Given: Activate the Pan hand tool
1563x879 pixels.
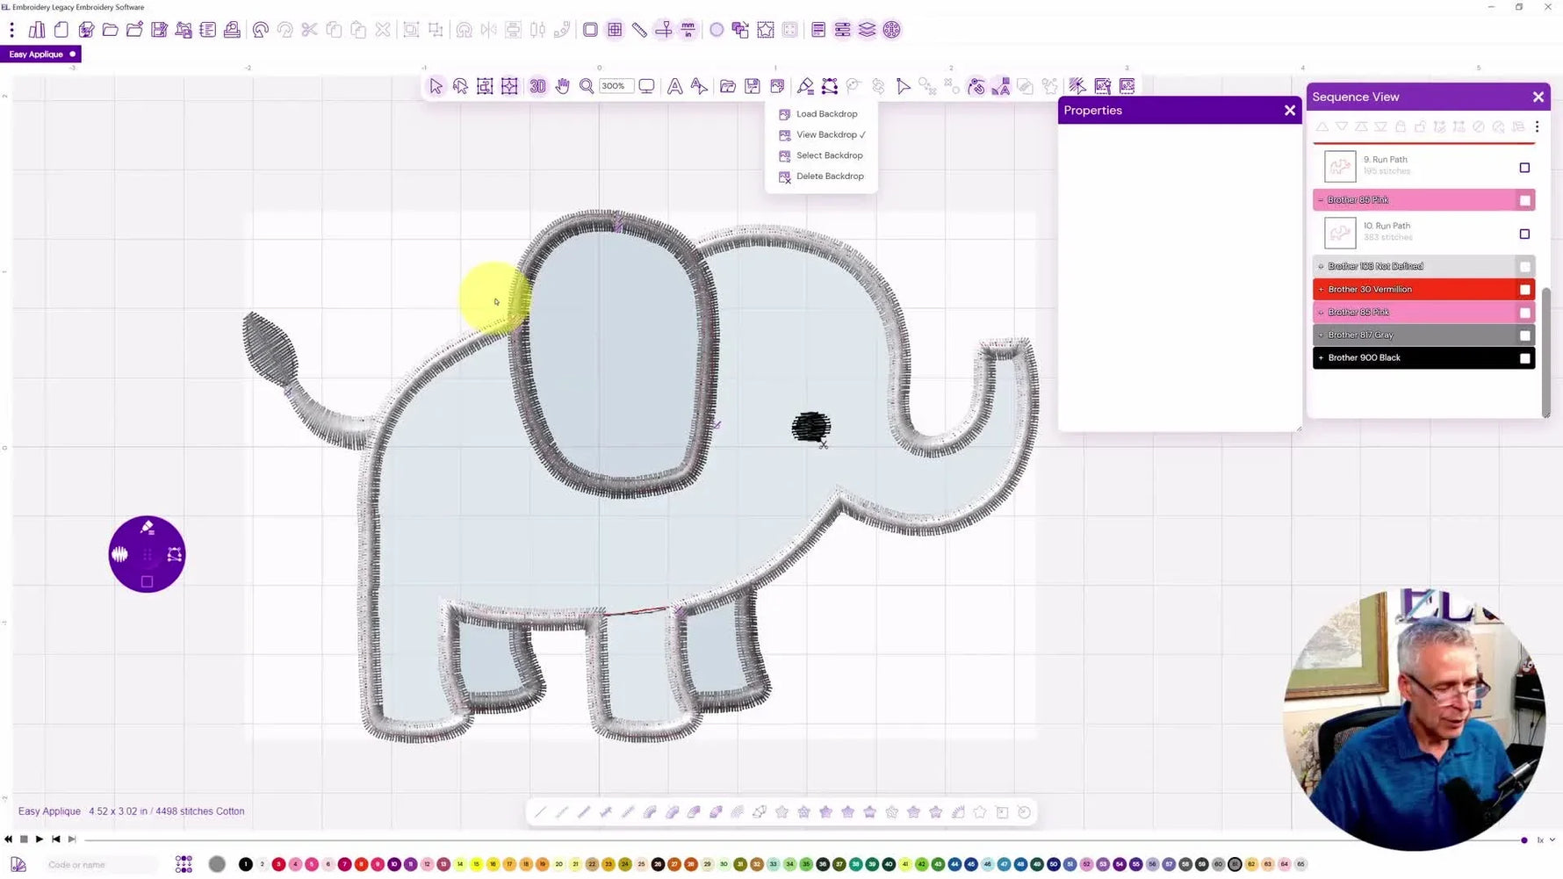Looking at the screenshot, I should (562, 86).
